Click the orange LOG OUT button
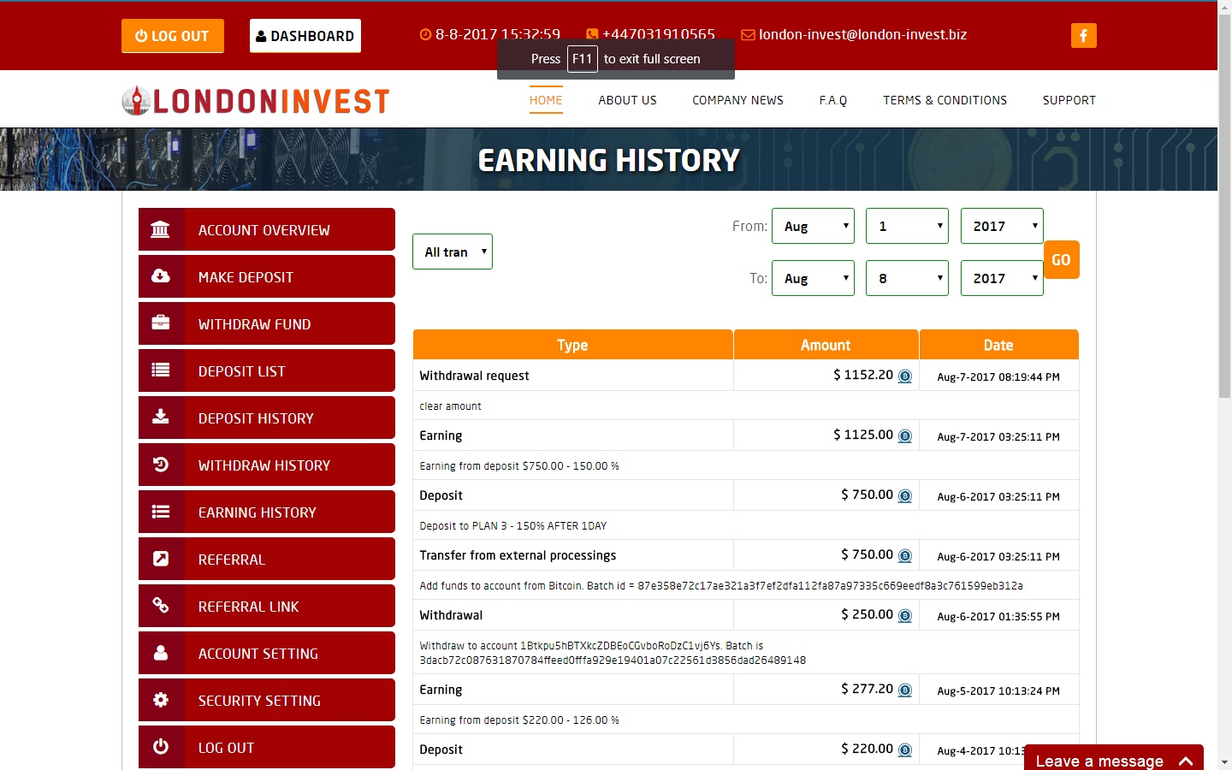Viewport: 1232px width, 770px height. (x=173, y=36)
